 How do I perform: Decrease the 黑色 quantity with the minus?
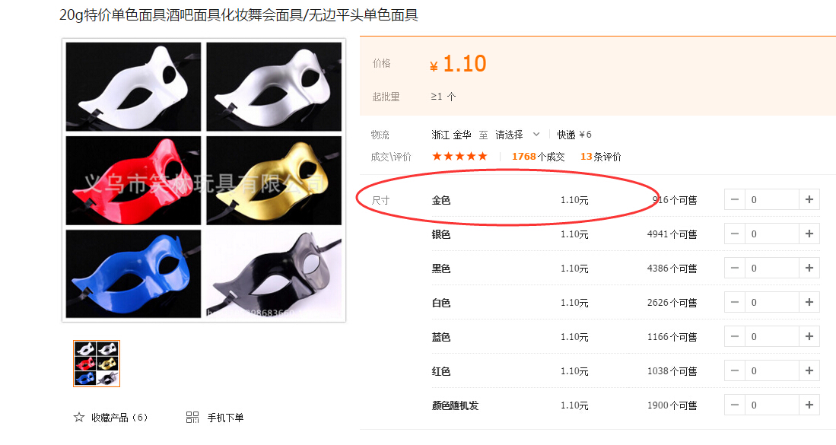click(735, 268)
